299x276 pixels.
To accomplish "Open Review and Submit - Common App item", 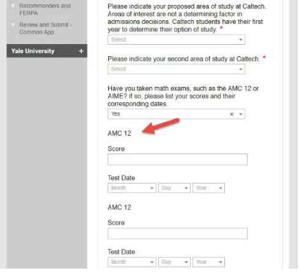I will 45,28.
